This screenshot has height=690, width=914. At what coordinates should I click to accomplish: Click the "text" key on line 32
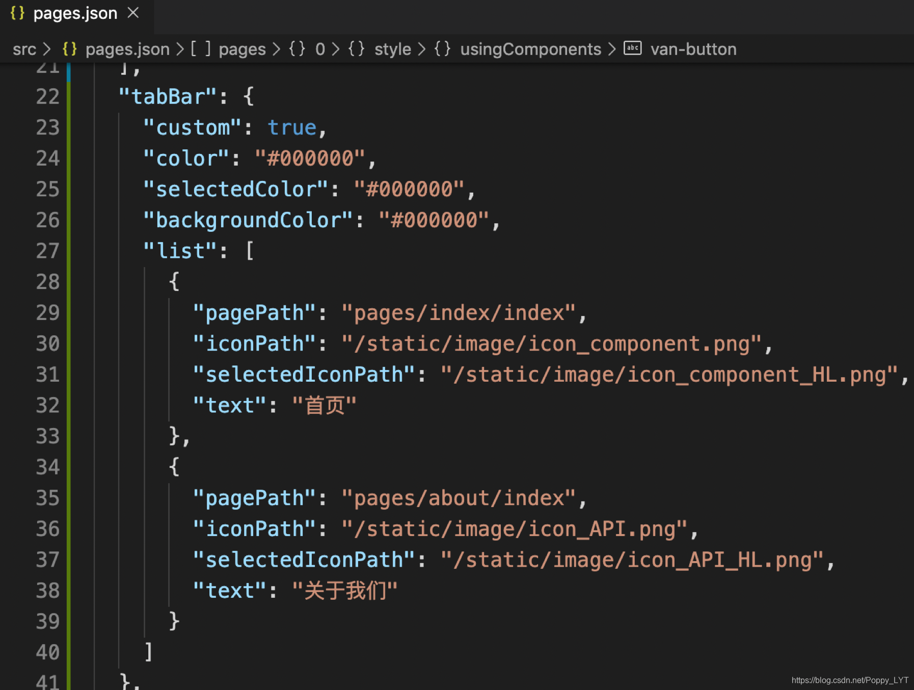230,406
